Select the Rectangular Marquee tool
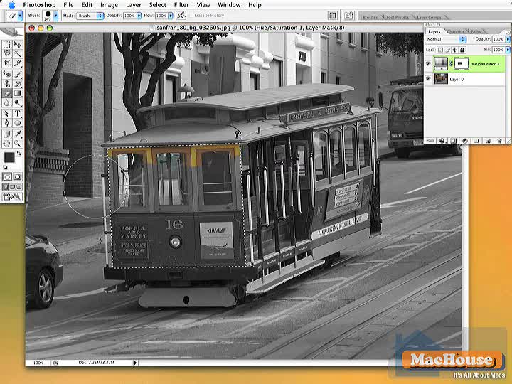Screen dimensions: 512x384 coord(7,44)
